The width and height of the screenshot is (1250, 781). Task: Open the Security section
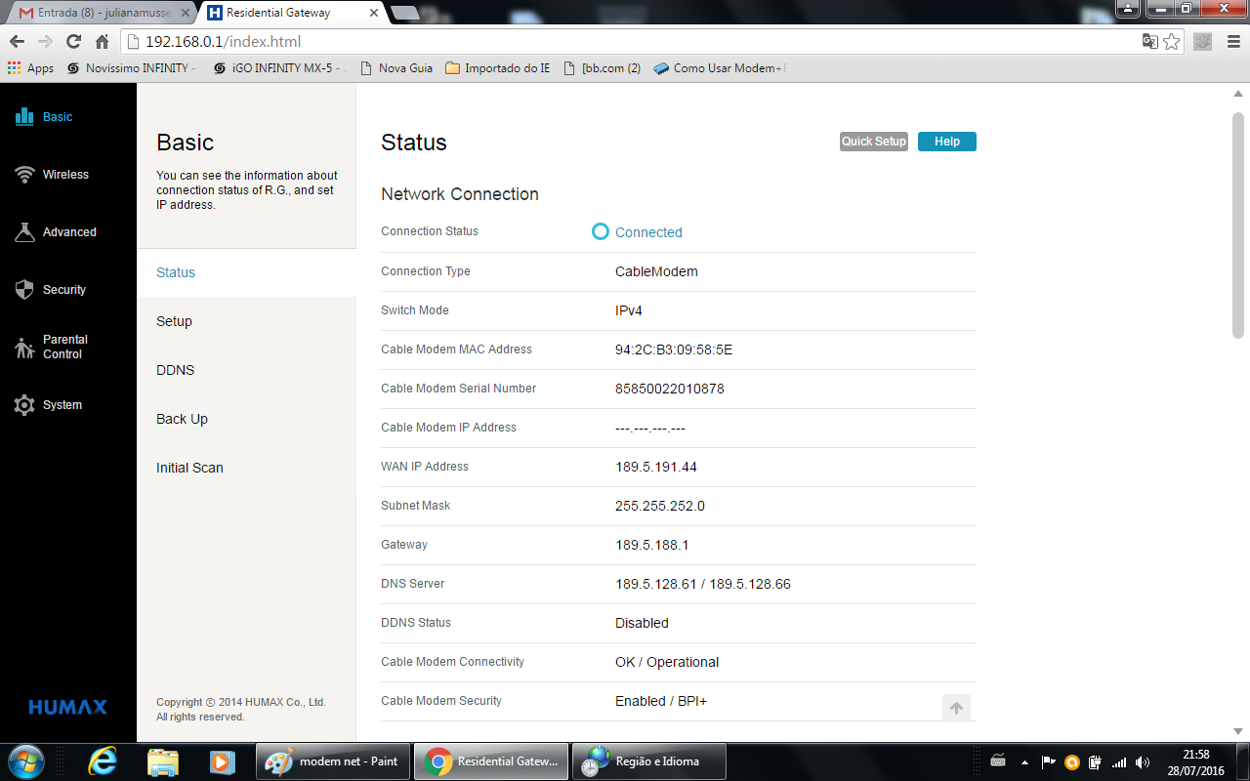51,290
